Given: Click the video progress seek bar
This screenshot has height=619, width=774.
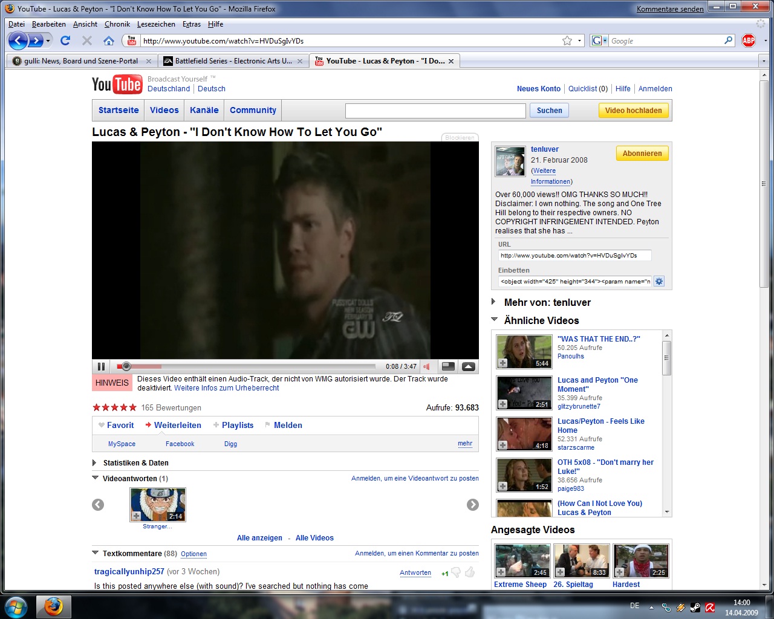Looking at the screenshot, I should (x=246, y=366).
